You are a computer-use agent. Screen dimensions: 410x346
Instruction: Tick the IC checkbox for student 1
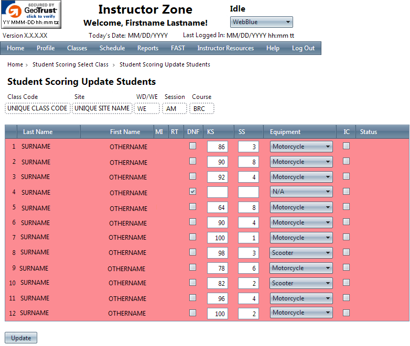[346, 146]
